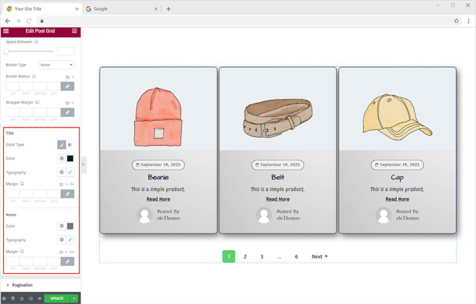The image size is (476, 304).
Task: Toggle linked values for Wrapper Margin
Action: pyautogui.click(x=67, y=112)
